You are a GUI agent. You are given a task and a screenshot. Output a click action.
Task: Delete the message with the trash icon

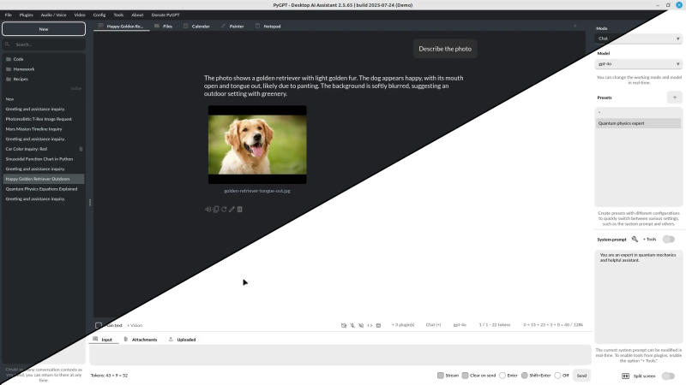(240, 209)
